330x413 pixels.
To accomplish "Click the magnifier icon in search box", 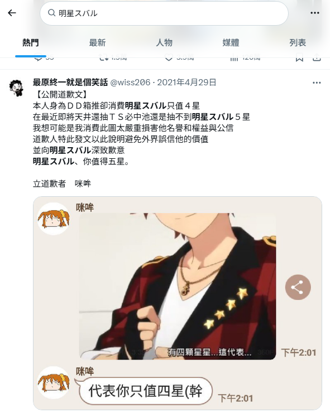I will click(51, 13).
